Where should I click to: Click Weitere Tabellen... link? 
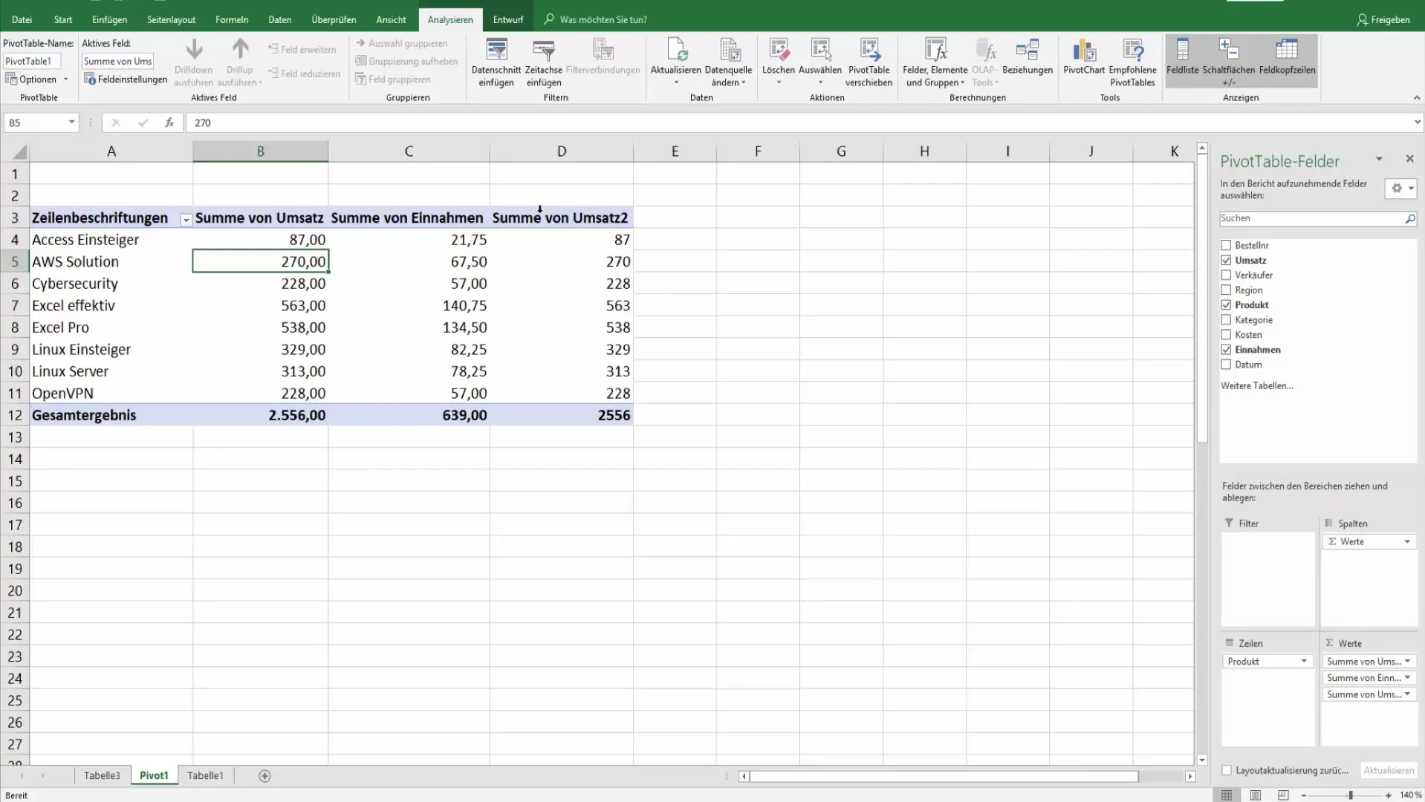pos(1256,385)
